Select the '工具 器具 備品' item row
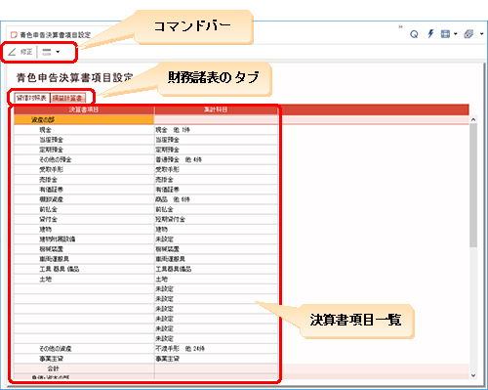Image resolution: width=488 pixels, height=390 pixels. pyautogui.click(x=84, y=269)
